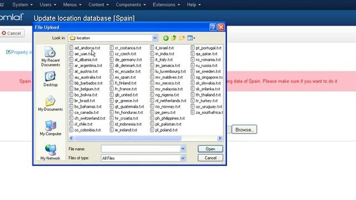Click the scroll right arrow

click(220, 138)
